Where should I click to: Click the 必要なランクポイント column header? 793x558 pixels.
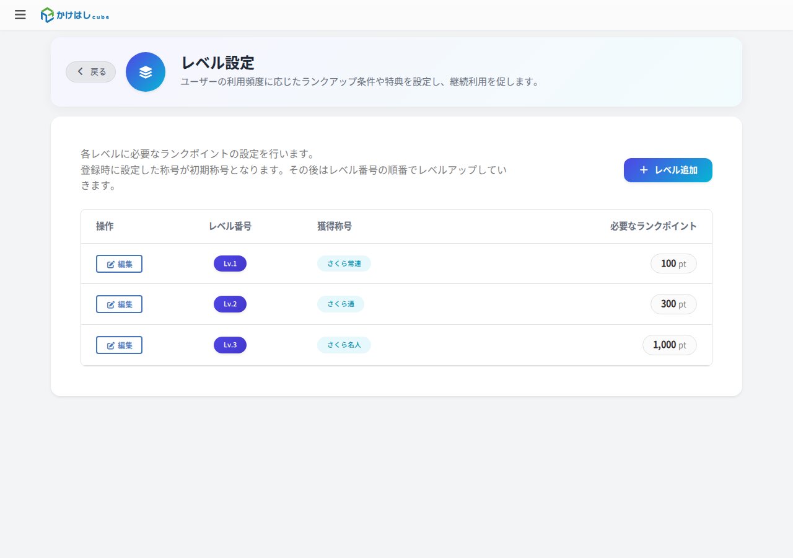[x=654, y=226]
